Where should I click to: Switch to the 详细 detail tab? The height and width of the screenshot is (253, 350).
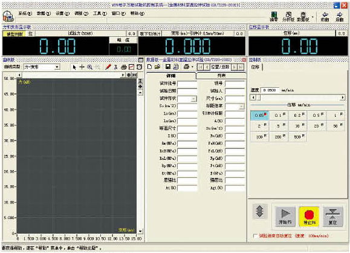pos(171,76)
